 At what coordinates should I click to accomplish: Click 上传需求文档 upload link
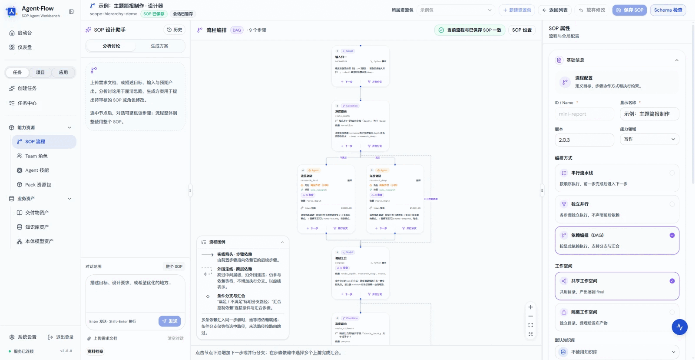102,338
